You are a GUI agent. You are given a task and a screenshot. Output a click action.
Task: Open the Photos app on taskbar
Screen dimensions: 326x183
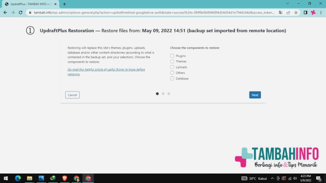(41, 178)
